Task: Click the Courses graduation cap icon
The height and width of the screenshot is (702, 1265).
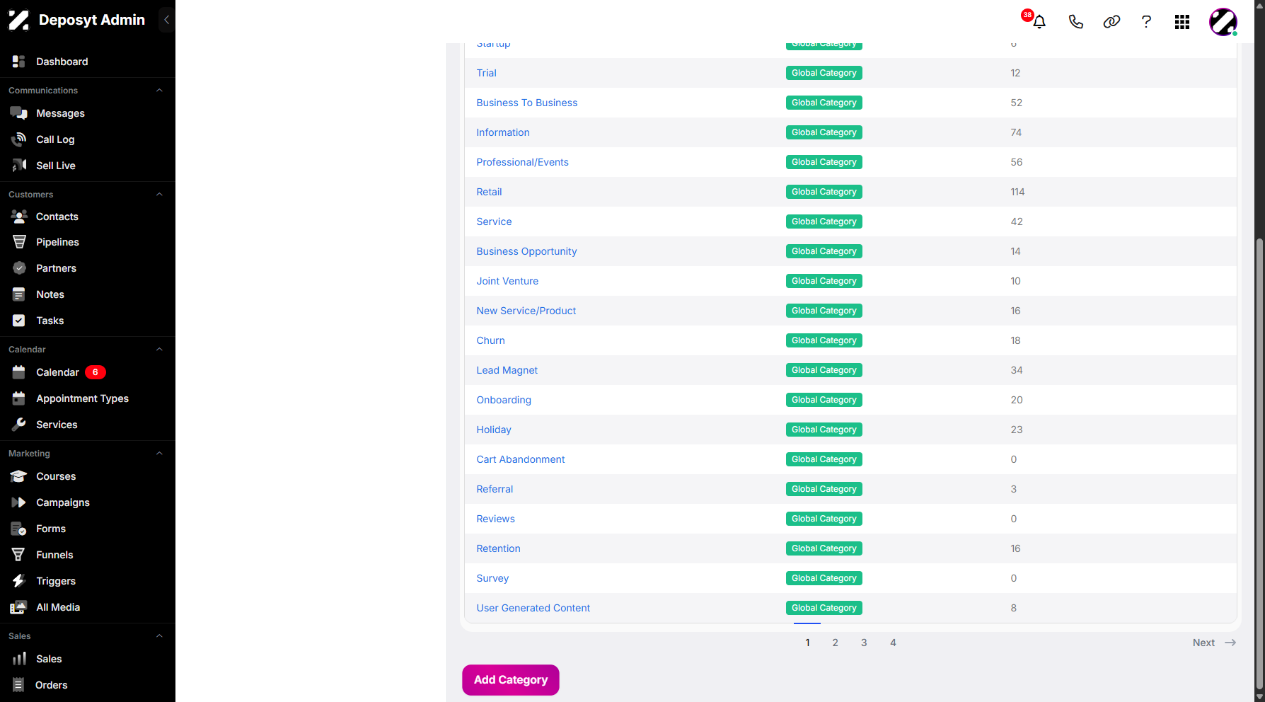Action: (x=19, y=476)
